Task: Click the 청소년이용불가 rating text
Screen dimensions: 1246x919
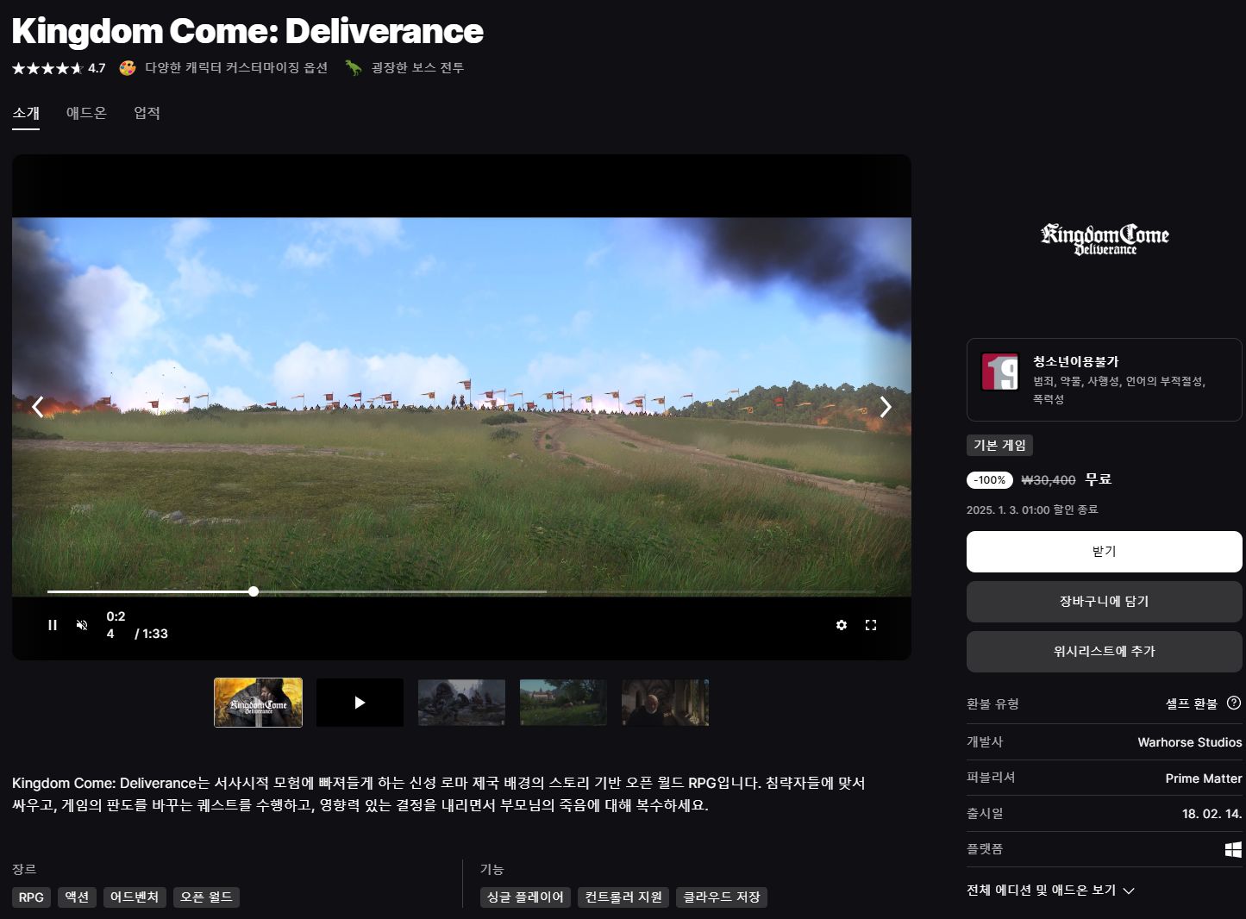Action: click(x=1076, y=361)
